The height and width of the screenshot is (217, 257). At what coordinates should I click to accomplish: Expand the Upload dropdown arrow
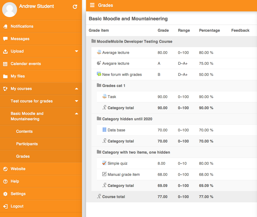[77, 51]
